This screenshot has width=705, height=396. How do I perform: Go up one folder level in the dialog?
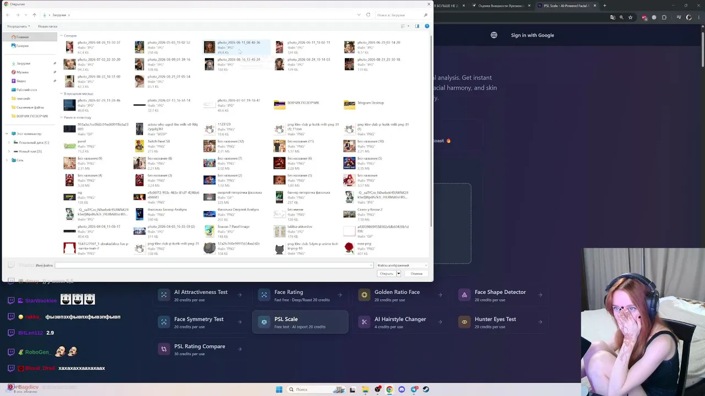(x=34, y=15)
